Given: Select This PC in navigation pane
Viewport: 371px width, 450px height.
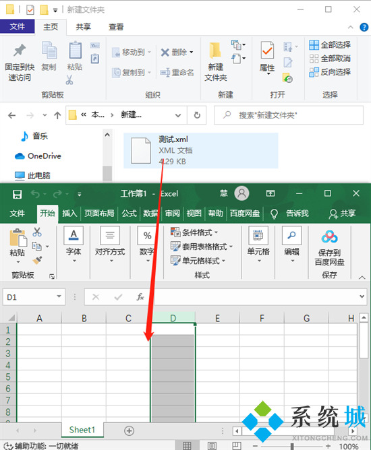Looking at the screenshot, I should click(32, 175).
